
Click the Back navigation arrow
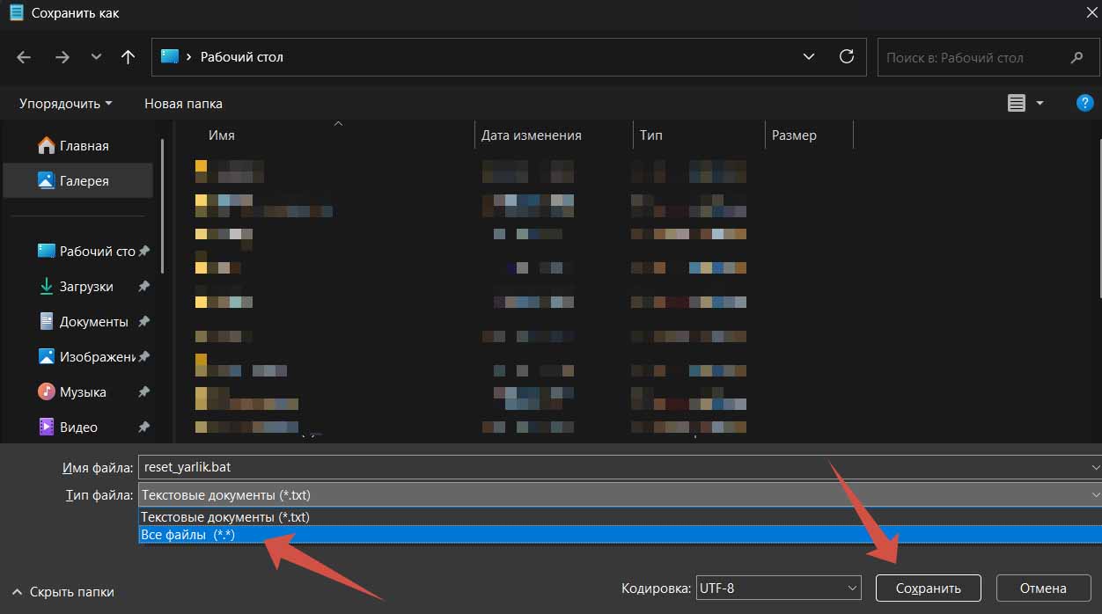tap(24, 57)
